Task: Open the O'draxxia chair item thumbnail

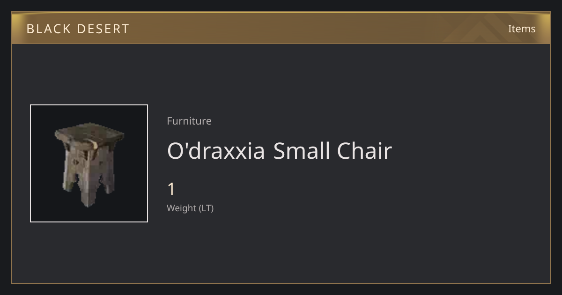Action: click(x=89, y=163)
